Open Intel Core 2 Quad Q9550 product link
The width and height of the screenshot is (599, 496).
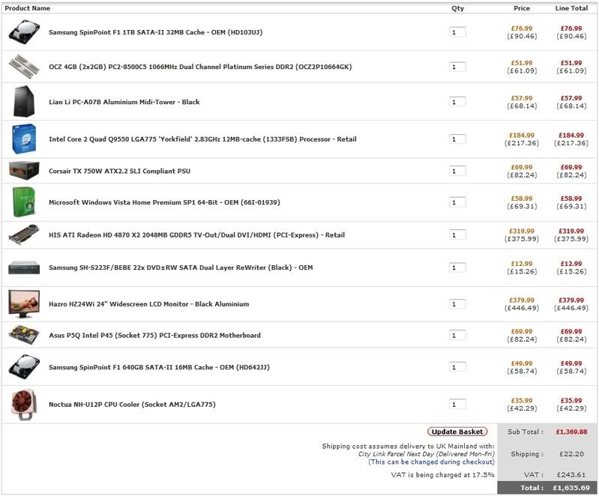coord(202,139)
